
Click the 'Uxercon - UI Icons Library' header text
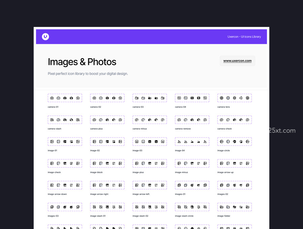click(244, 37)
